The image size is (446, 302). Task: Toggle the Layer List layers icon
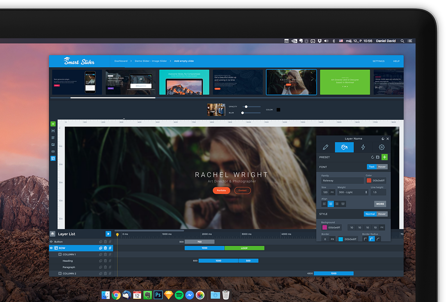53,234
